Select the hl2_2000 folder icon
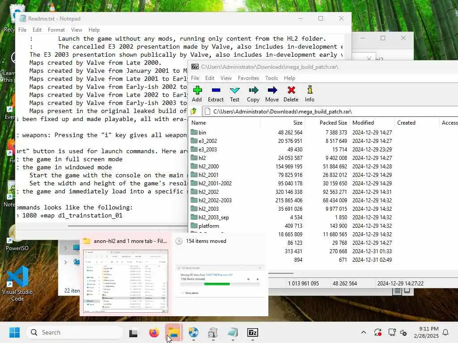Image resolution: width=458 pixels, height=343 pixels. (194, 166)
